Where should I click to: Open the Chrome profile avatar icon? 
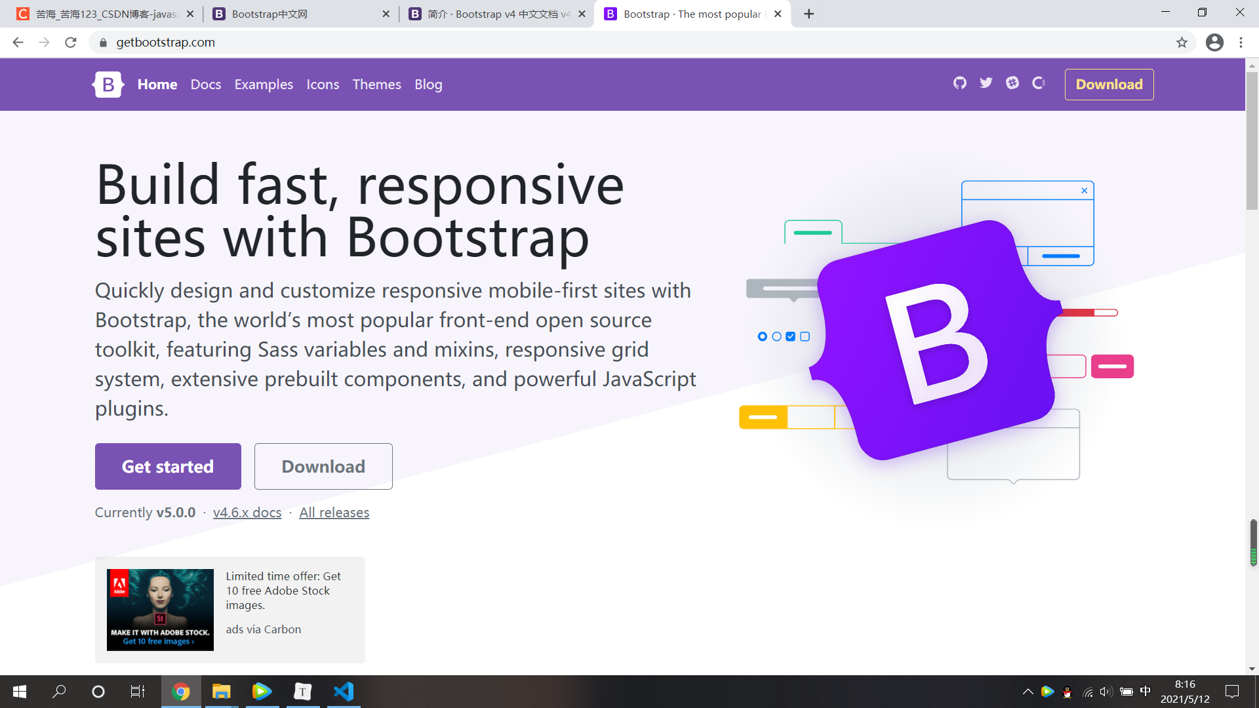point(1214,43)
